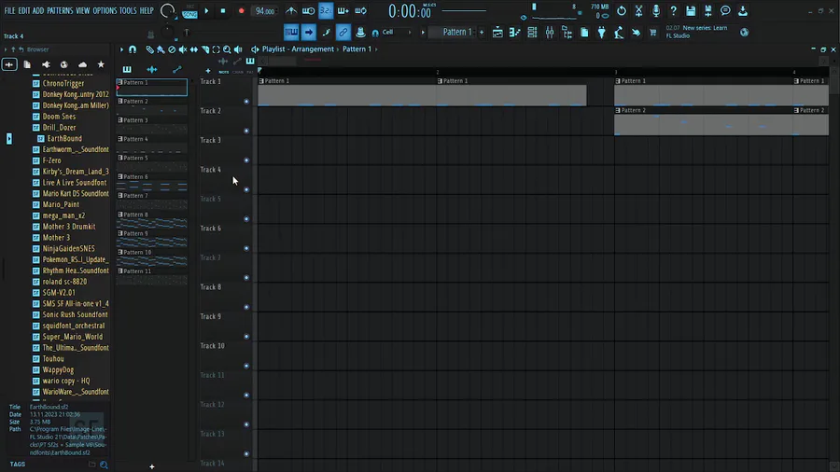Select the Slip tool in the playlist toolbar
This screenshot has height=472, width=840.
(x=194, y=49)
